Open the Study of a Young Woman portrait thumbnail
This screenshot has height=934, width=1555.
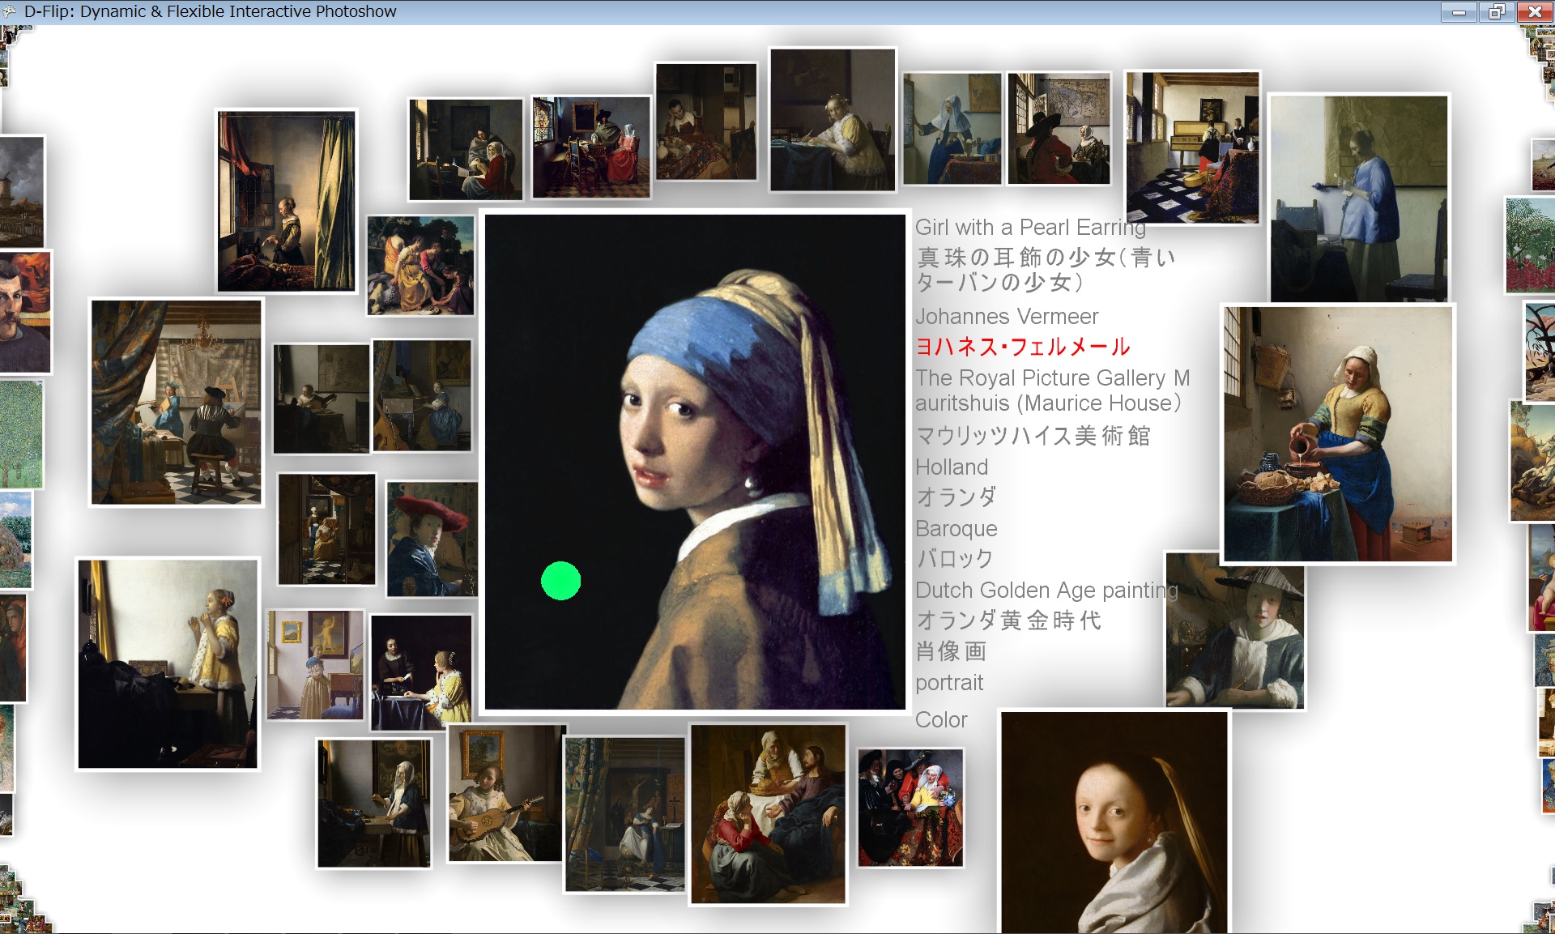[1114, 822]
